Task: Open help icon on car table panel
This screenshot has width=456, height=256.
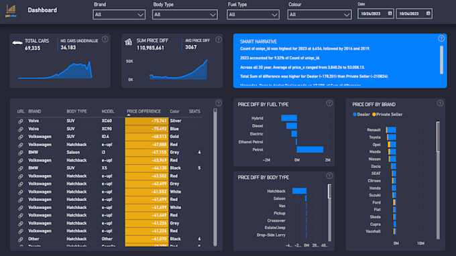Action: [x=219, y=103]
